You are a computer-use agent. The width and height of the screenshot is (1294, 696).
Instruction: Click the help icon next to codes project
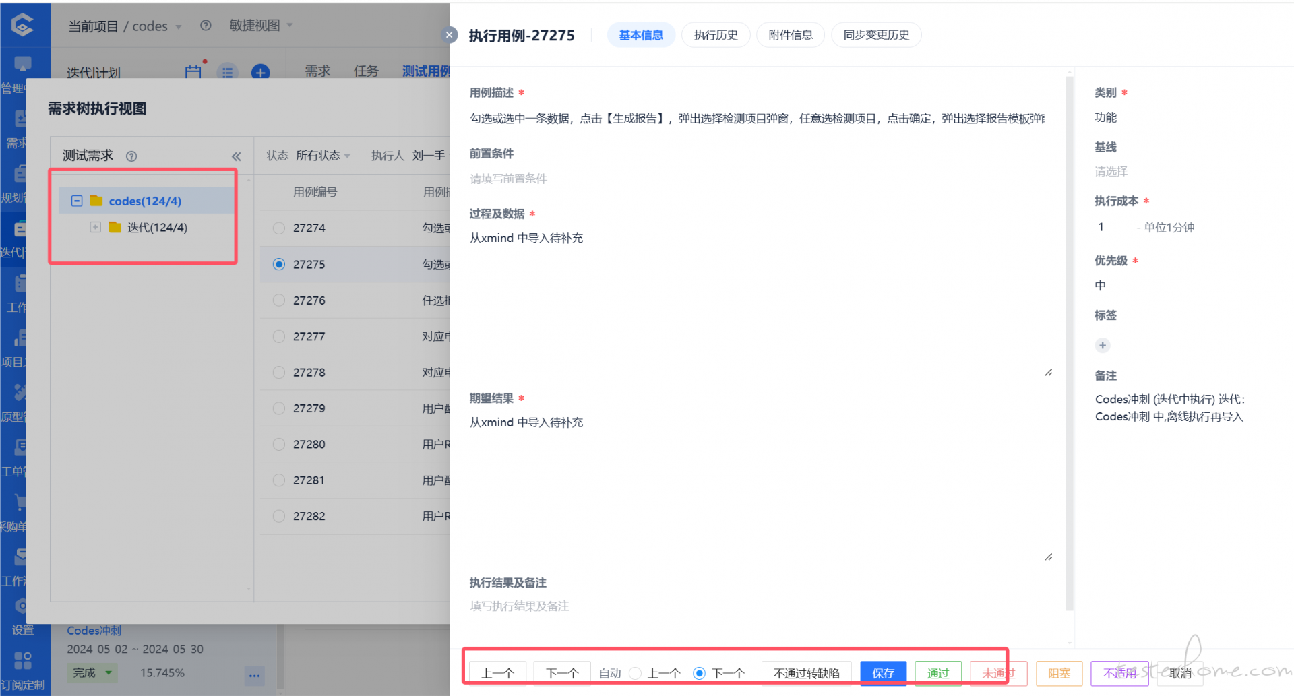[206, 26]
